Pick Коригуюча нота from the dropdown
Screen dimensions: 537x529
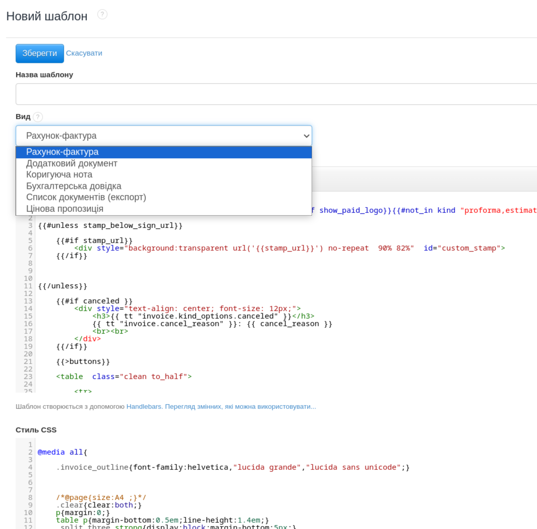pos(59,175)
